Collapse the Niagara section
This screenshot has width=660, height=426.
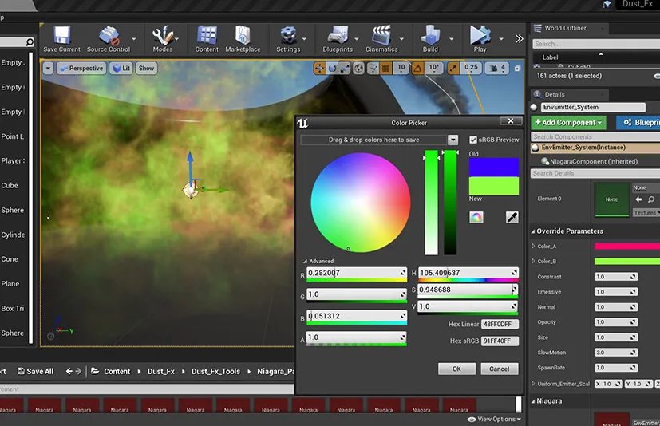533,401
